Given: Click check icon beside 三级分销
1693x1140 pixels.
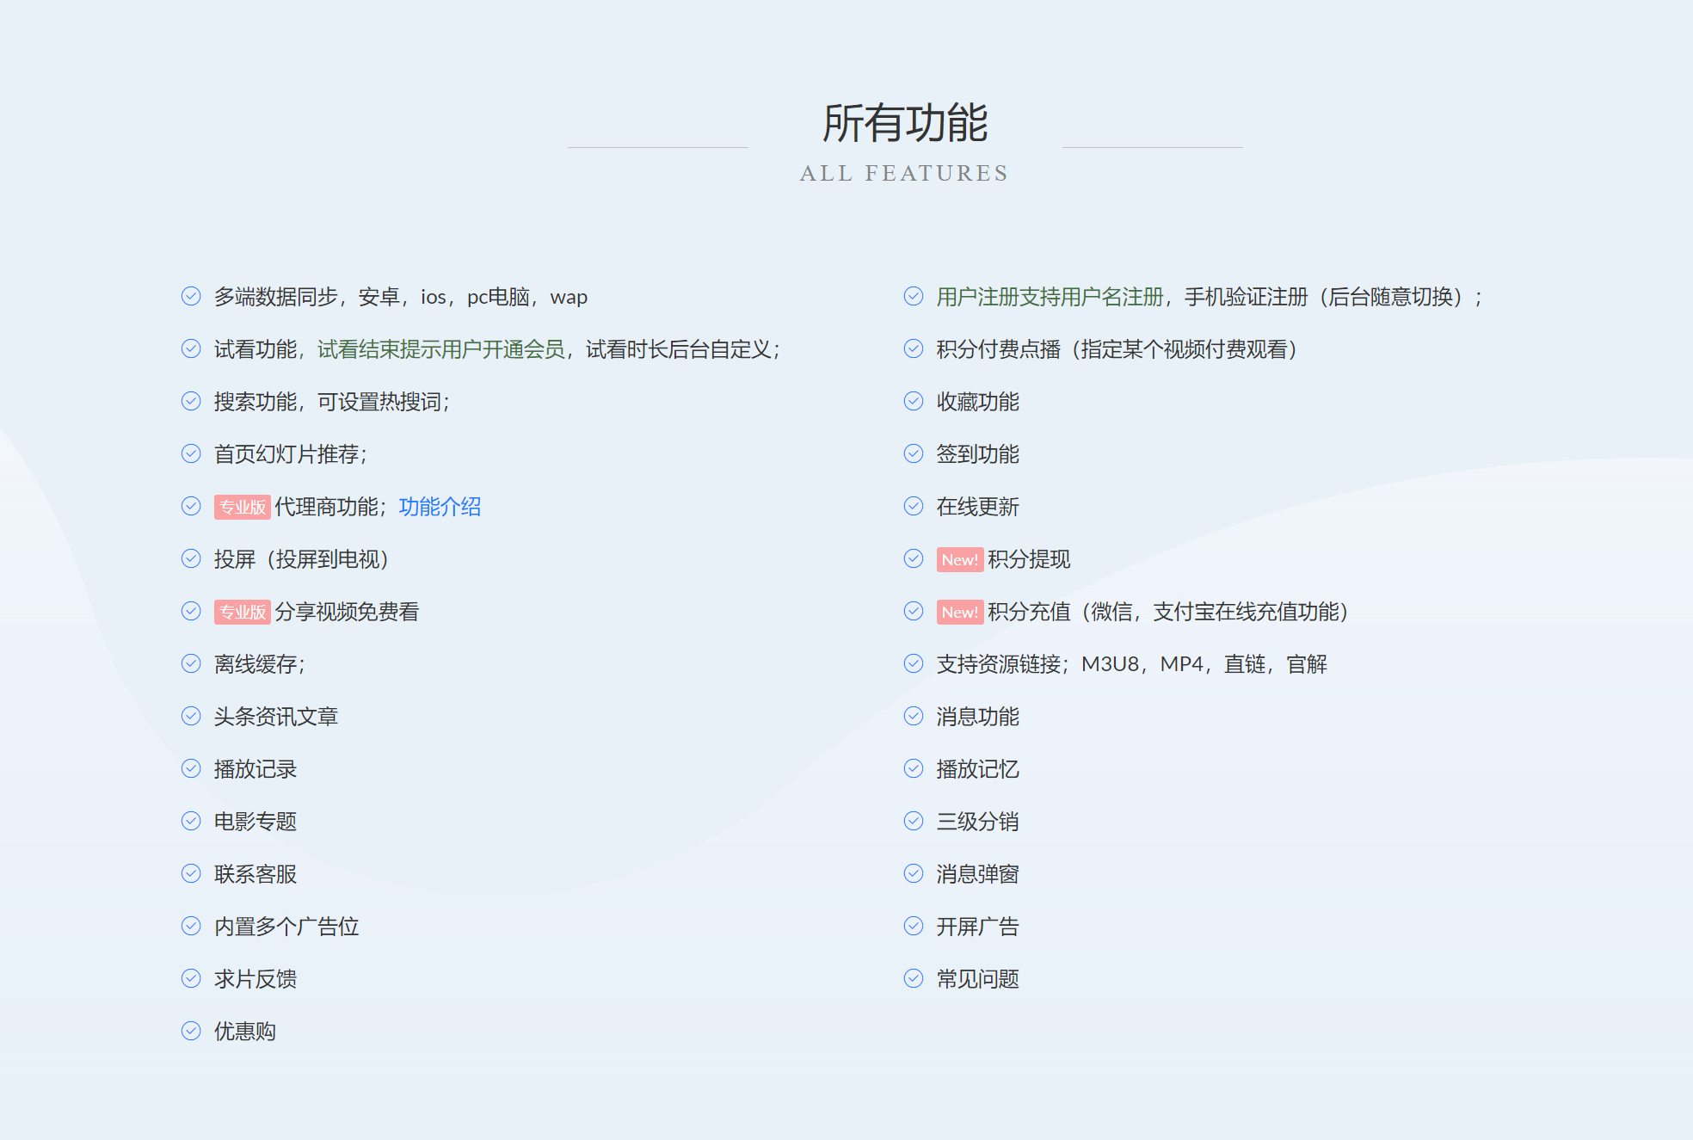Looking at the screenshot, I should click(914, 822).
